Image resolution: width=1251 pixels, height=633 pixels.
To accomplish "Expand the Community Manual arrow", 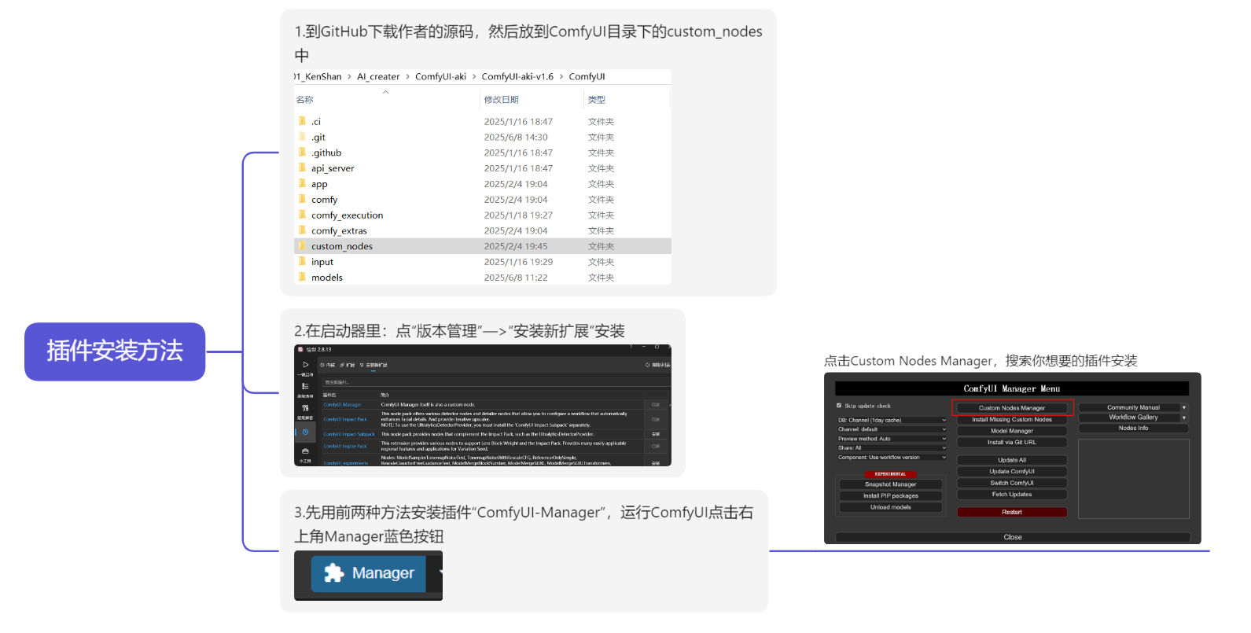I will point(1184,407).
